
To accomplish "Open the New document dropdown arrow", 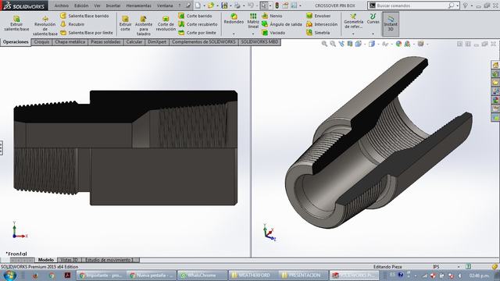I will click(204, 5).
